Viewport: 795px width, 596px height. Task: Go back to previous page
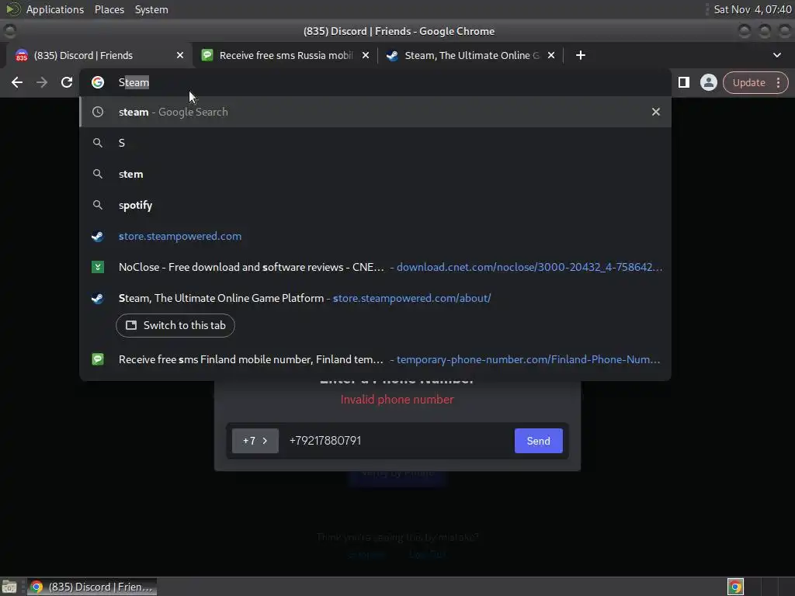(17, 82)
